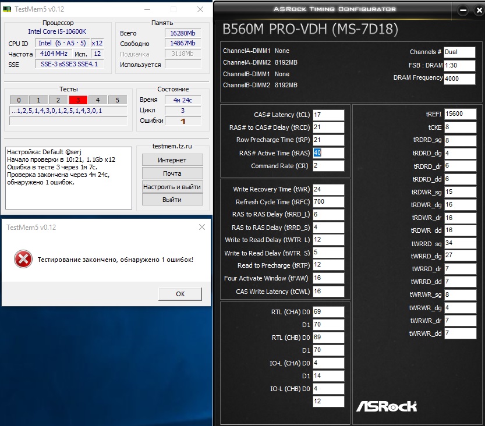485x426 pixels.
Task: Click the Four Activate Window (tFAW) field
Action: tap(328, 278)
